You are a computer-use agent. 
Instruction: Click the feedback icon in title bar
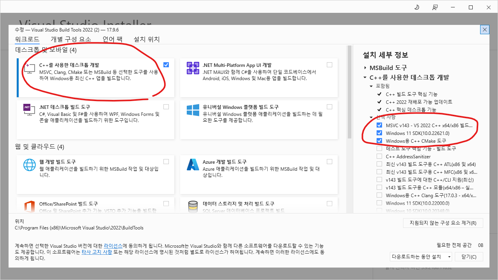(x=435, y=7)
